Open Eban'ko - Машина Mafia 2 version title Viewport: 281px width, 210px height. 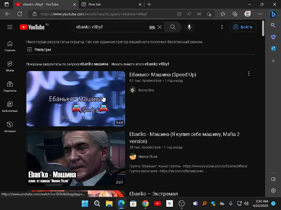coord(184,138)
